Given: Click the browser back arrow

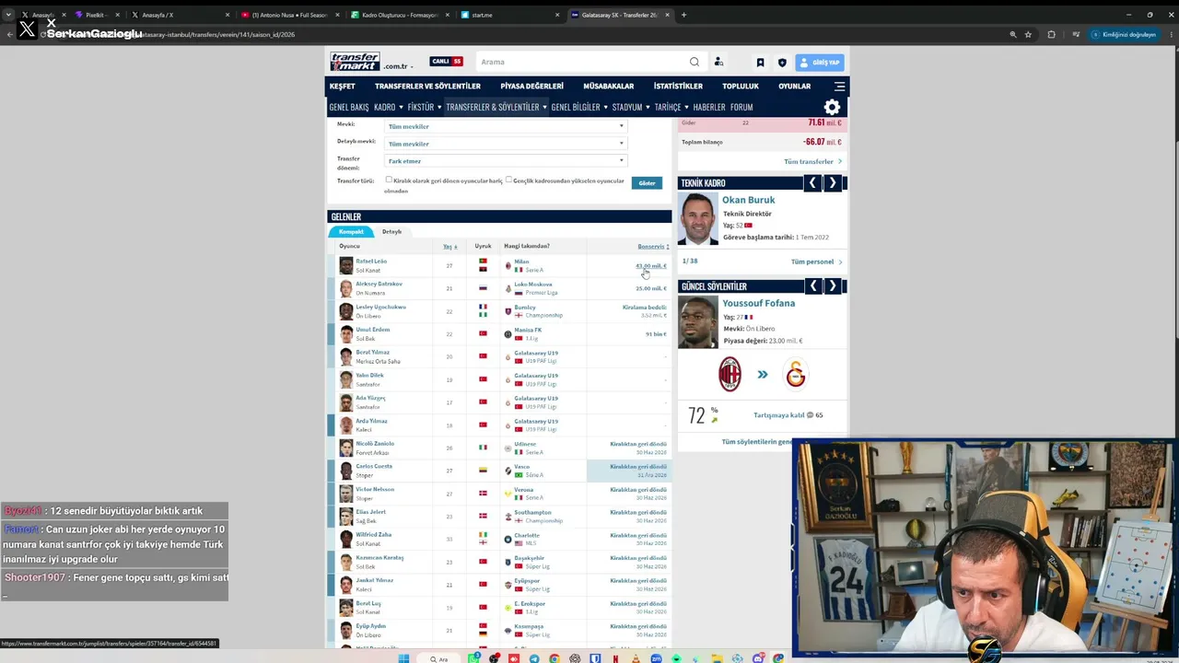Looking at the screenshot, I should (x=9, y=35).
